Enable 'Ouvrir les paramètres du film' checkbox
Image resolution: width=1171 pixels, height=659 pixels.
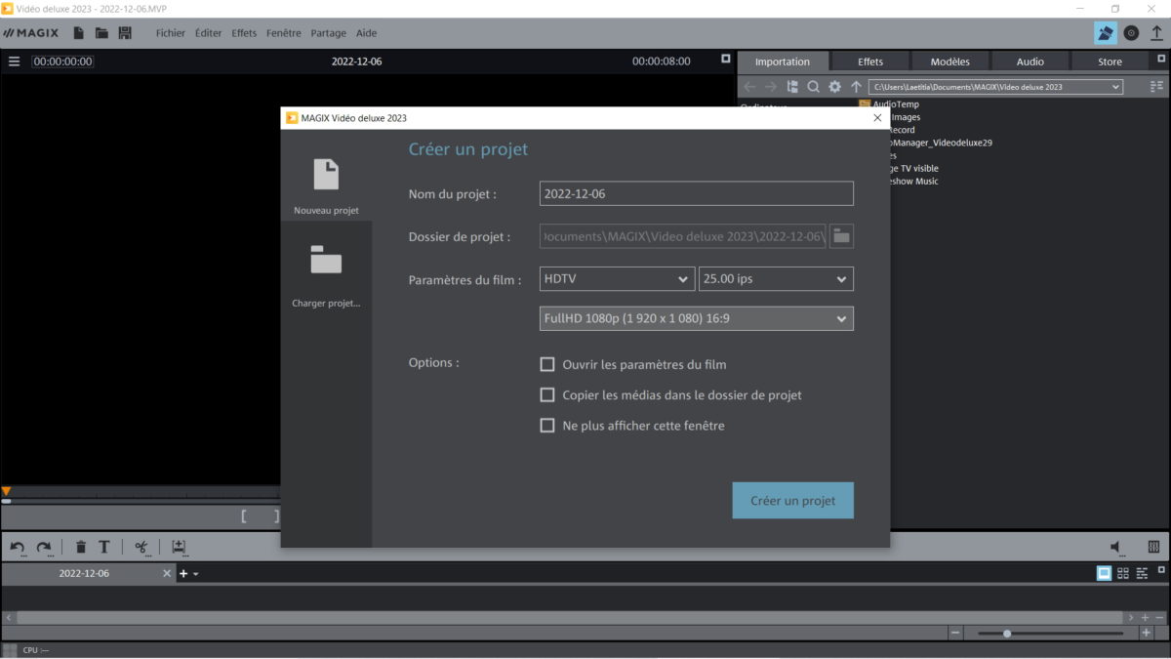pos(547,365)
